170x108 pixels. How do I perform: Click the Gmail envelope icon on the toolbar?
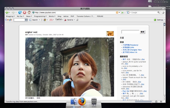click(51, 20)
